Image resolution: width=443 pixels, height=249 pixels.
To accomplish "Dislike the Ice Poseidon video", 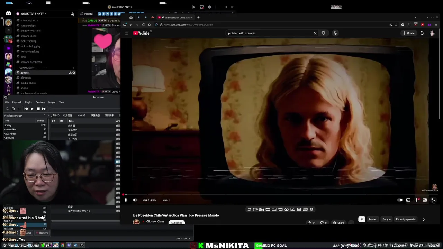I will tap(324, 223).
